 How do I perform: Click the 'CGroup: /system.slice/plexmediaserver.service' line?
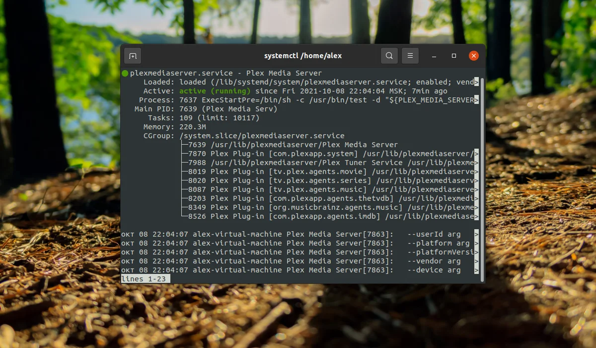(244, 136)
